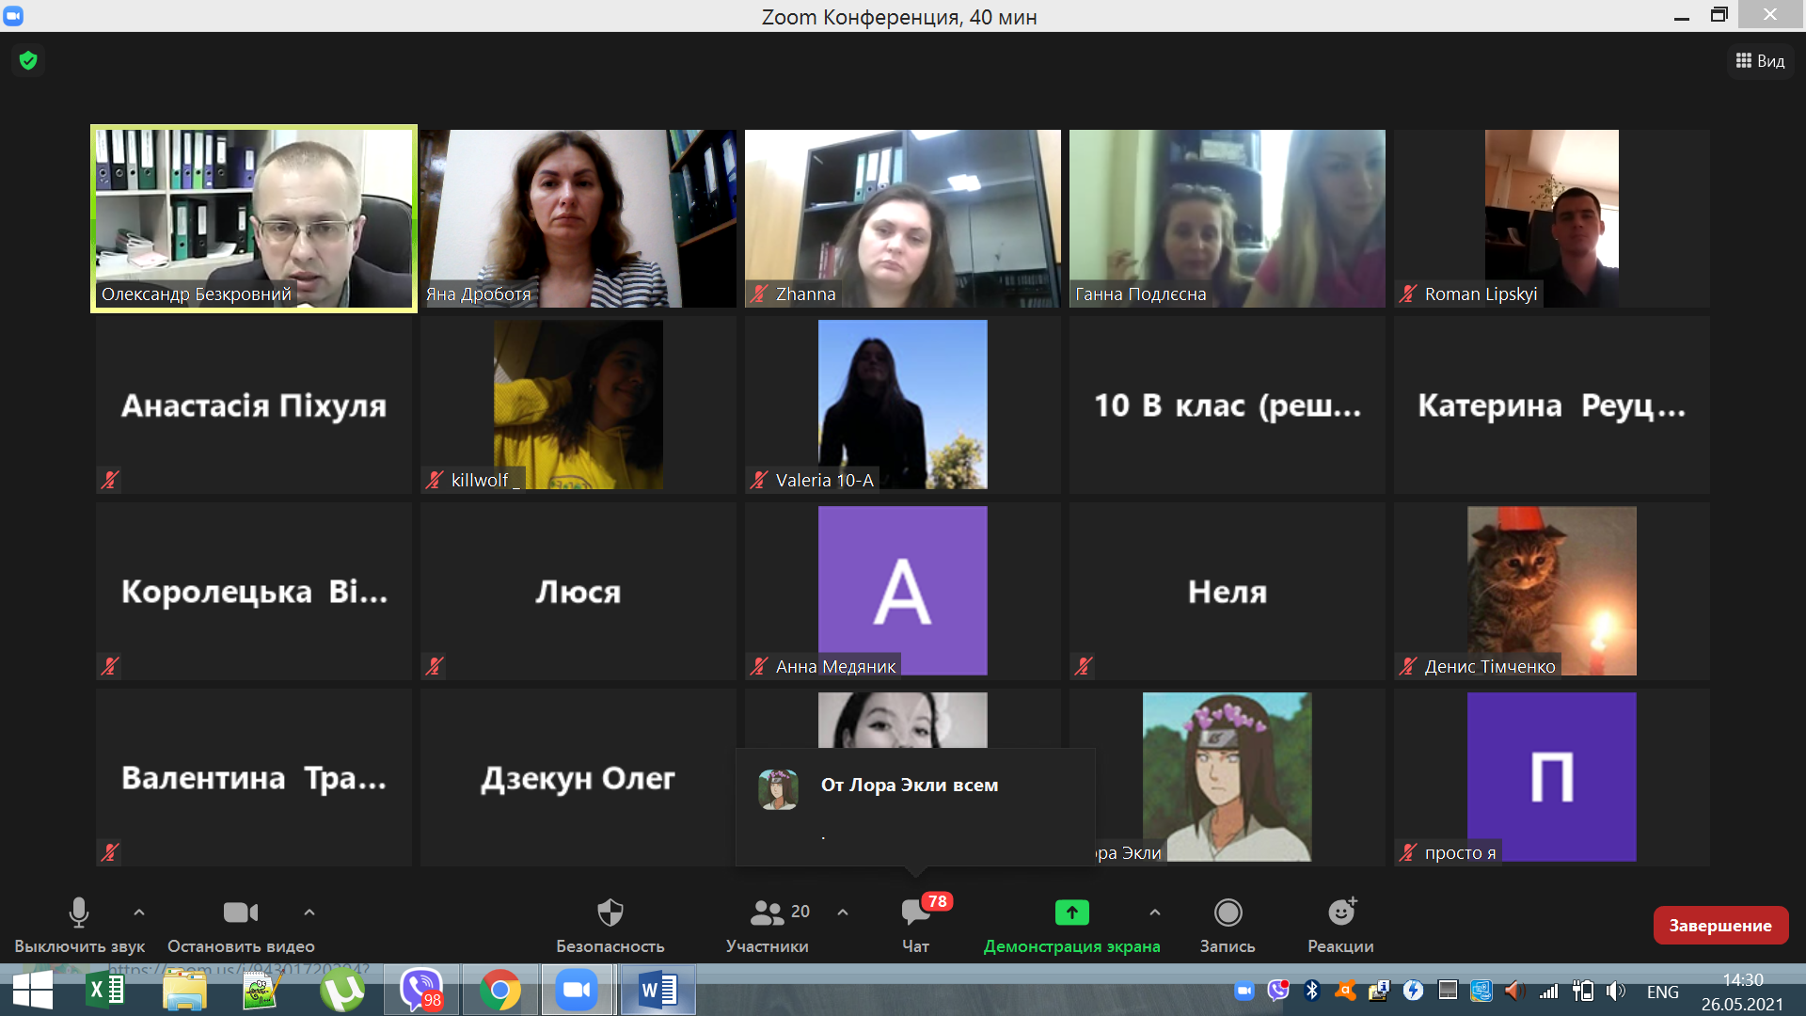Viewport: 1806px width, 1016px height.
Task: Click Roman Lipskyi muted microphone icon
Action: (1408, 294)
